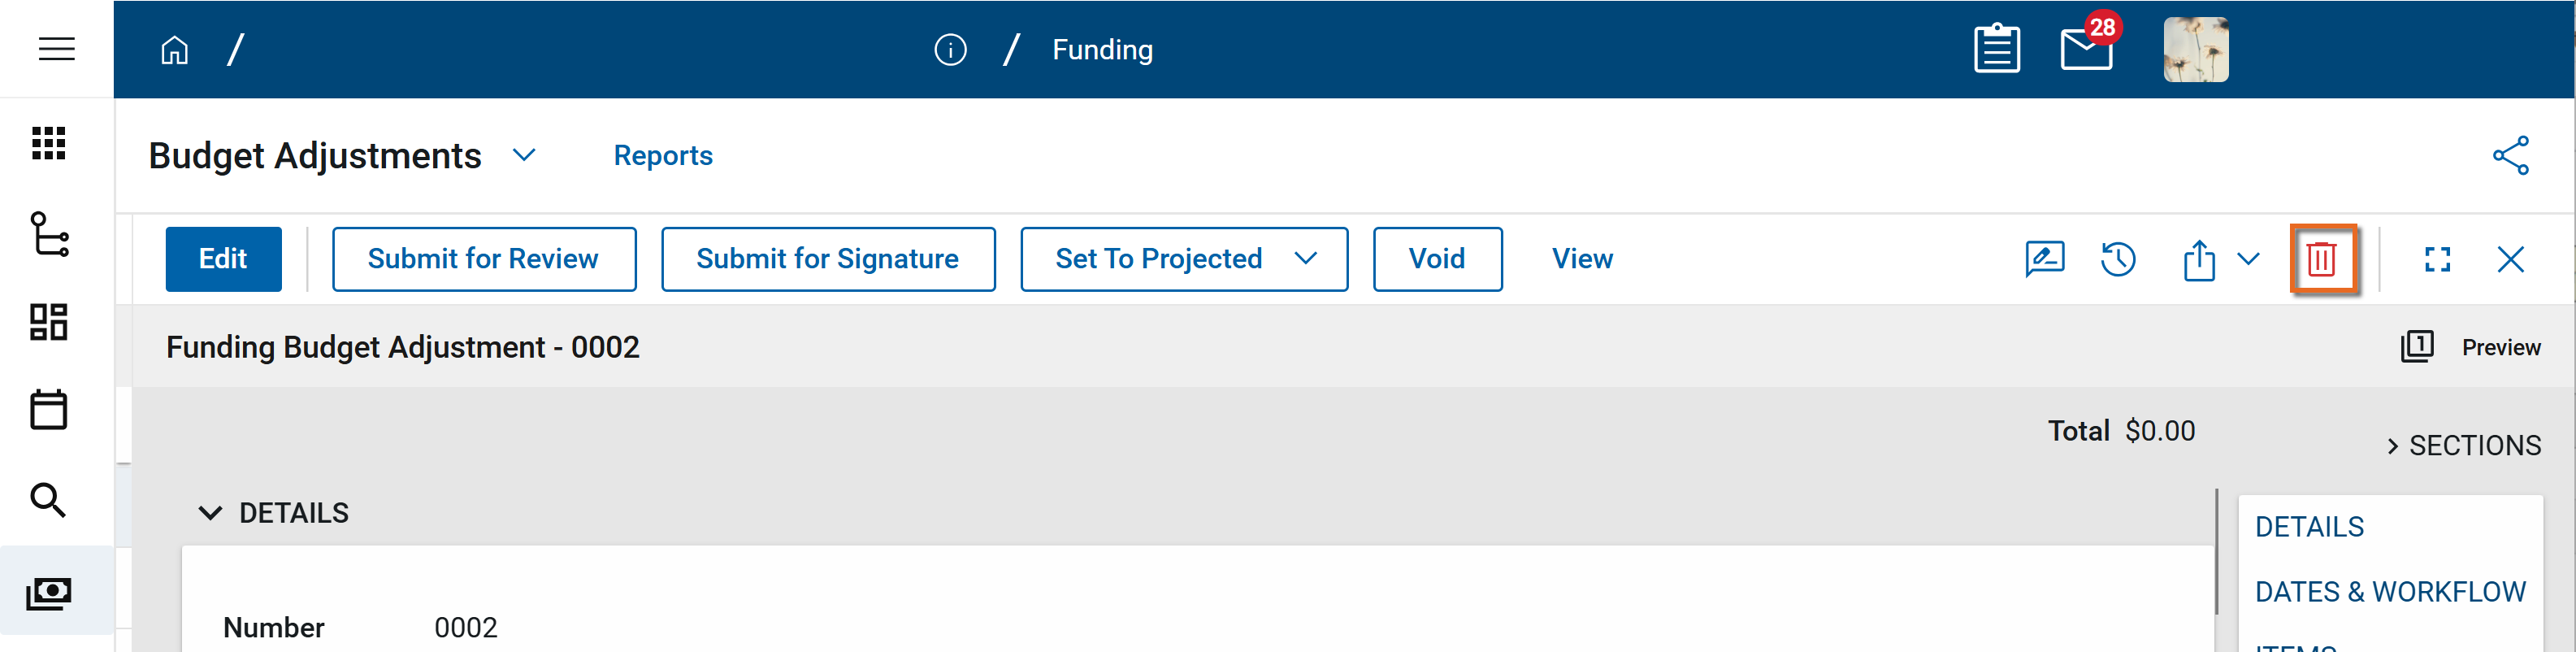Viewport: 2576px width, 652px height.
Task: Collapse the DETAILS section
Action: [210, 513]
